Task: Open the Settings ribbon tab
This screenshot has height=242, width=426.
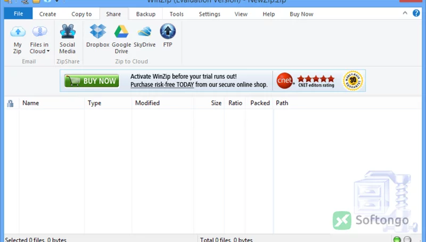Action: [x=209, y=14]
